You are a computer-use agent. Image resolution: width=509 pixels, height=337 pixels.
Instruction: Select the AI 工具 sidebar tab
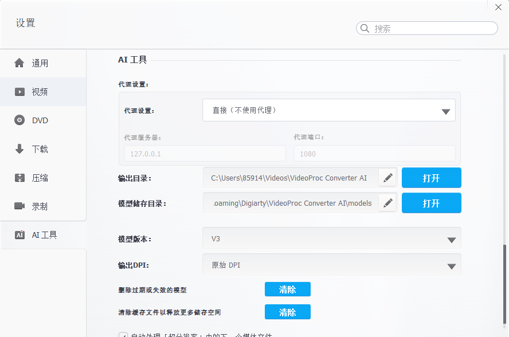pos(43,235)
